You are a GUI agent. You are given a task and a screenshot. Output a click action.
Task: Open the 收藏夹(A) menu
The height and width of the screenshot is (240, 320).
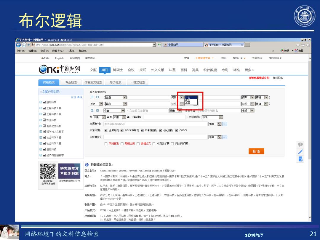(58, 51)
